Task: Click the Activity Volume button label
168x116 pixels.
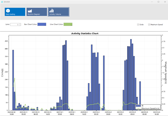Action: 55,14
